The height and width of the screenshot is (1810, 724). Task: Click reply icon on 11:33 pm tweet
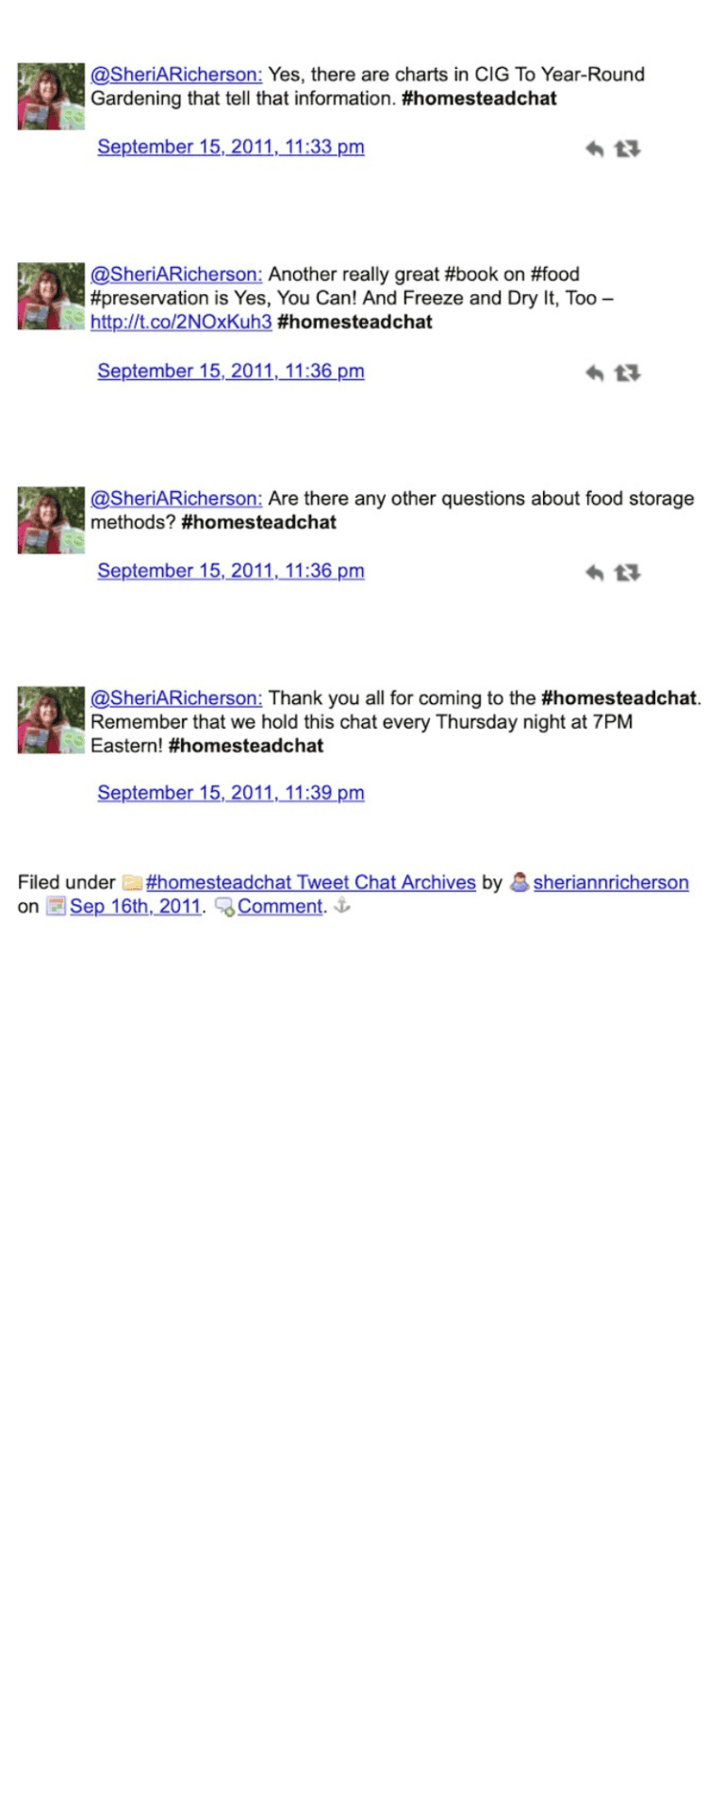594,149
